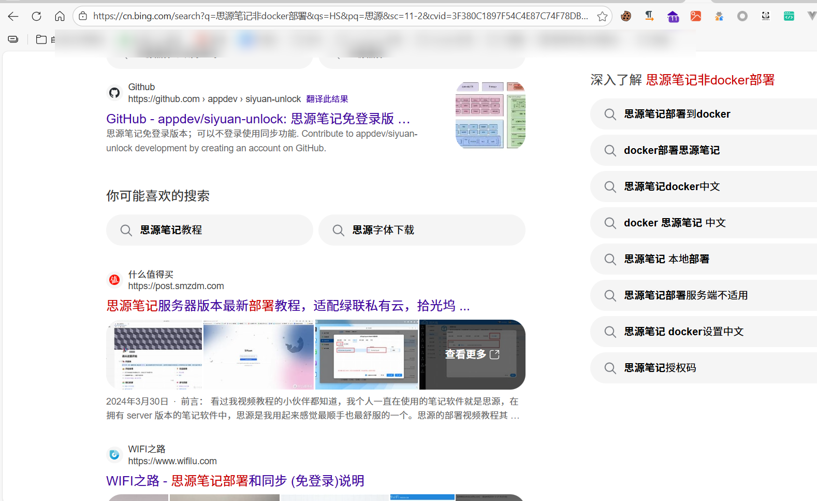This screenshot has height=501, width=817.
Task: Open the first smzdm preview thumbnail
Action: click(x=154, y=355)
